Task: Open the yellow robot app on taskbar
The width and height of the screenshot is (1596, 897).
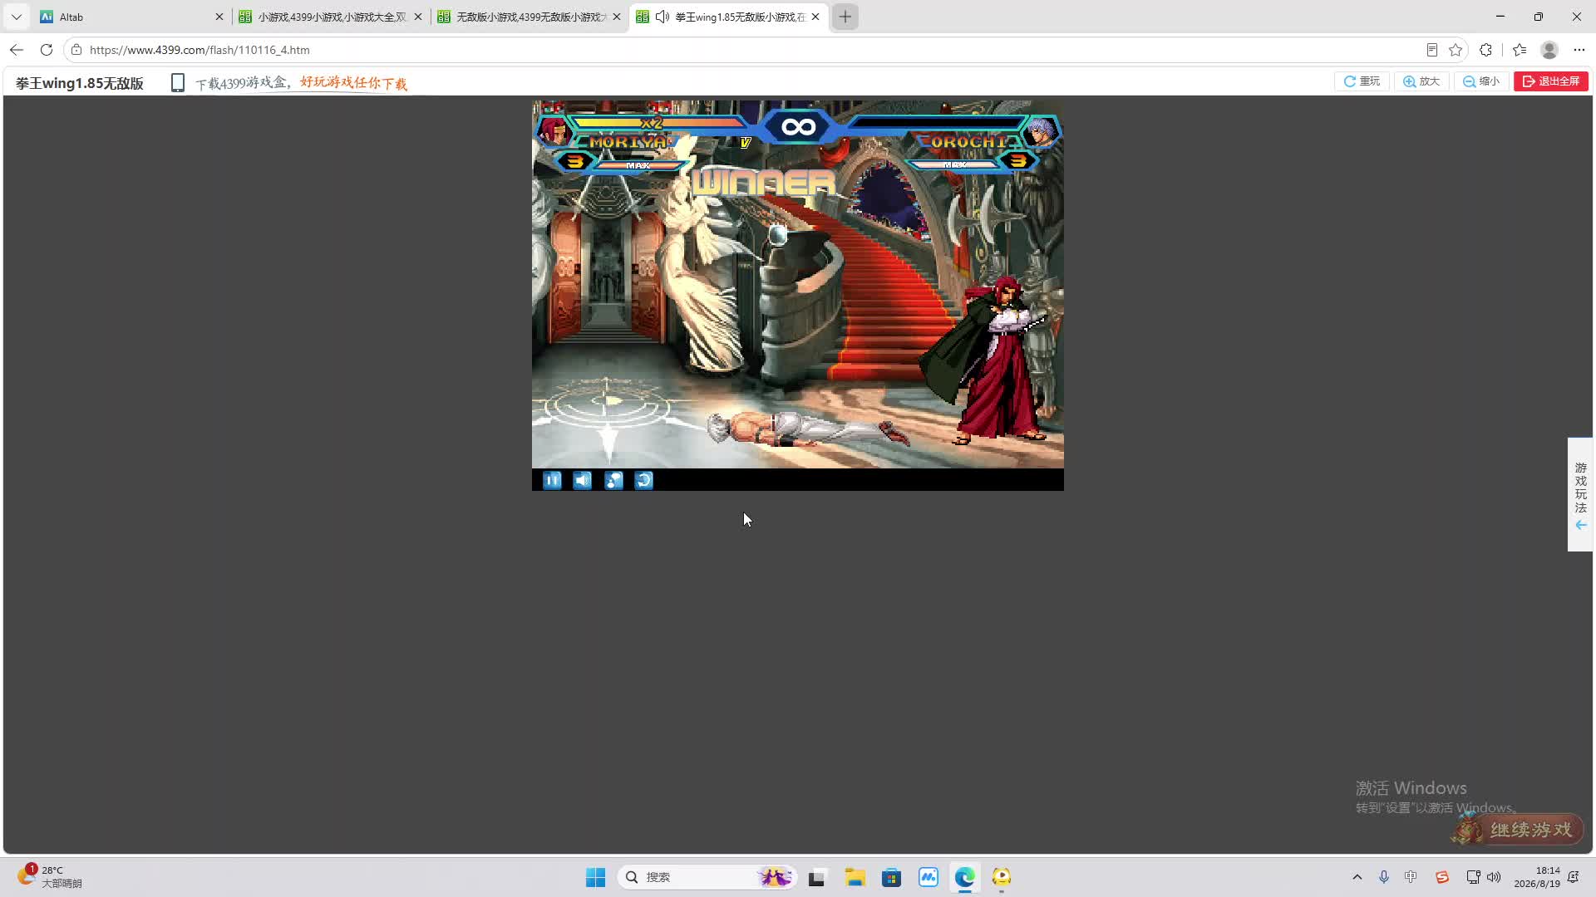Action: point(1002,877)
